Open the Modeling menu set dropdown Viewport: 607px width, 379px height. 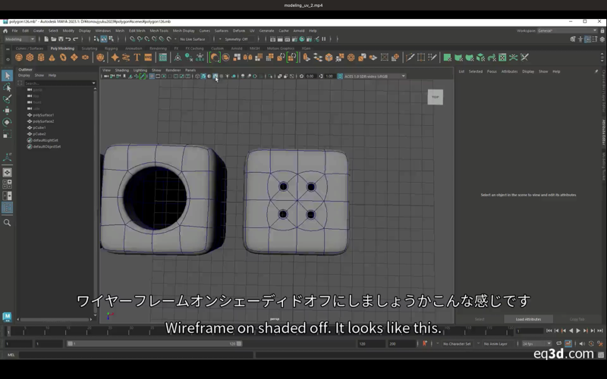pos(19,39)
